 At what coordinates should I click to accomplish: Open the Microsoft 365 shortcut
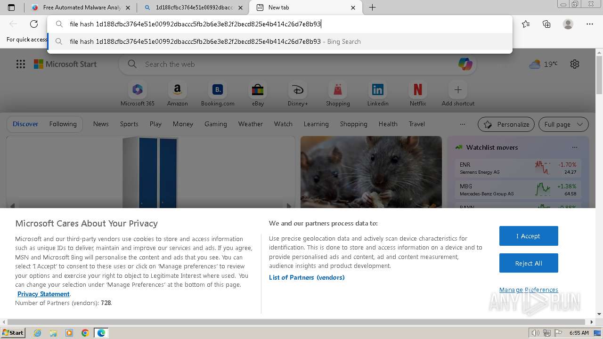point(138,94)
